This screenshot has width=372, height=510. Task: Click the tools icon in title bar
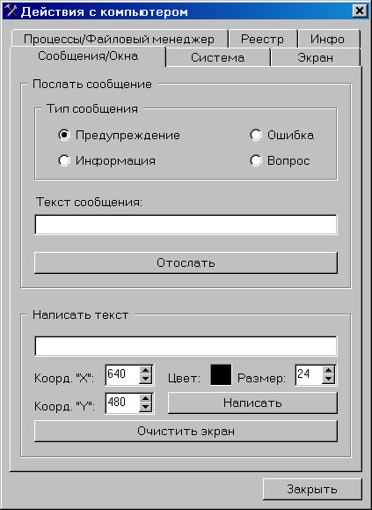(x=11, y=11)
